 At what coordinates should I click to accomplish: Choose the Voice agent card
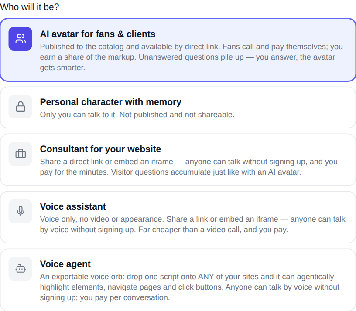pyautogui.click(x=178, y=280)
